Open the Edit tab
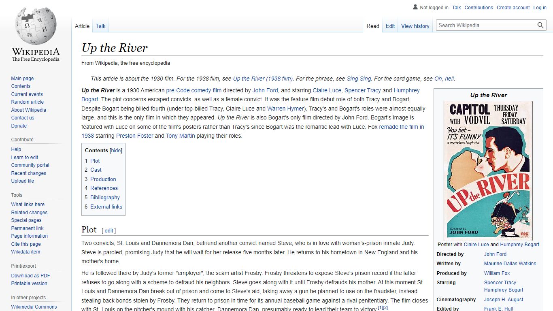 (390, 26)
